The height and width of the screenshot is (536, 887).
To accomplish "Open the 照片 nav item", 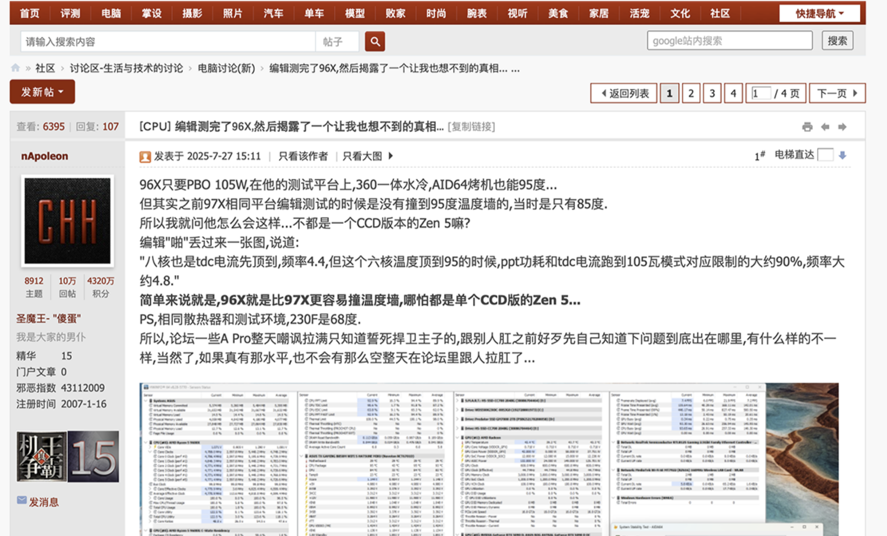I will tap(233, 14).
